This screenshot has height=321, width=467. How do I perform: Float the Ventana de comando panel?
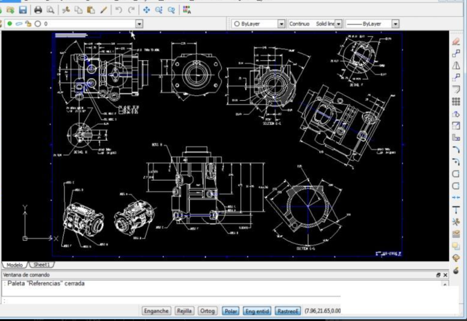point(438,275)
